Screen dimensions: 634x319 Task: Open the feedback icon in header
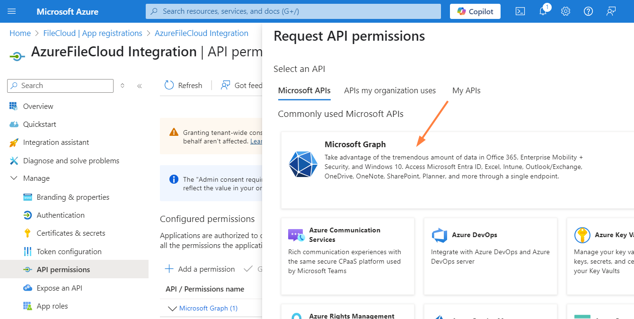coord(611,11)
